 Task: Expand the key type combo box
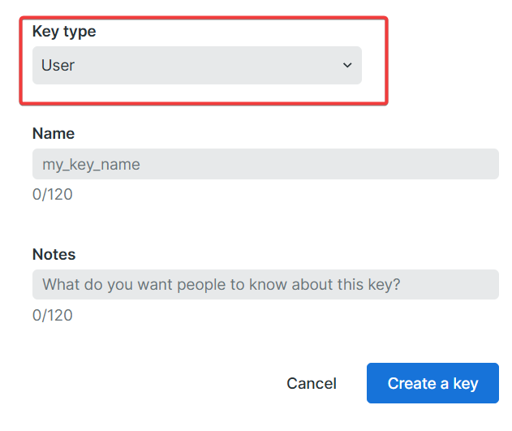pyautogui.click(x=196, y=66)
